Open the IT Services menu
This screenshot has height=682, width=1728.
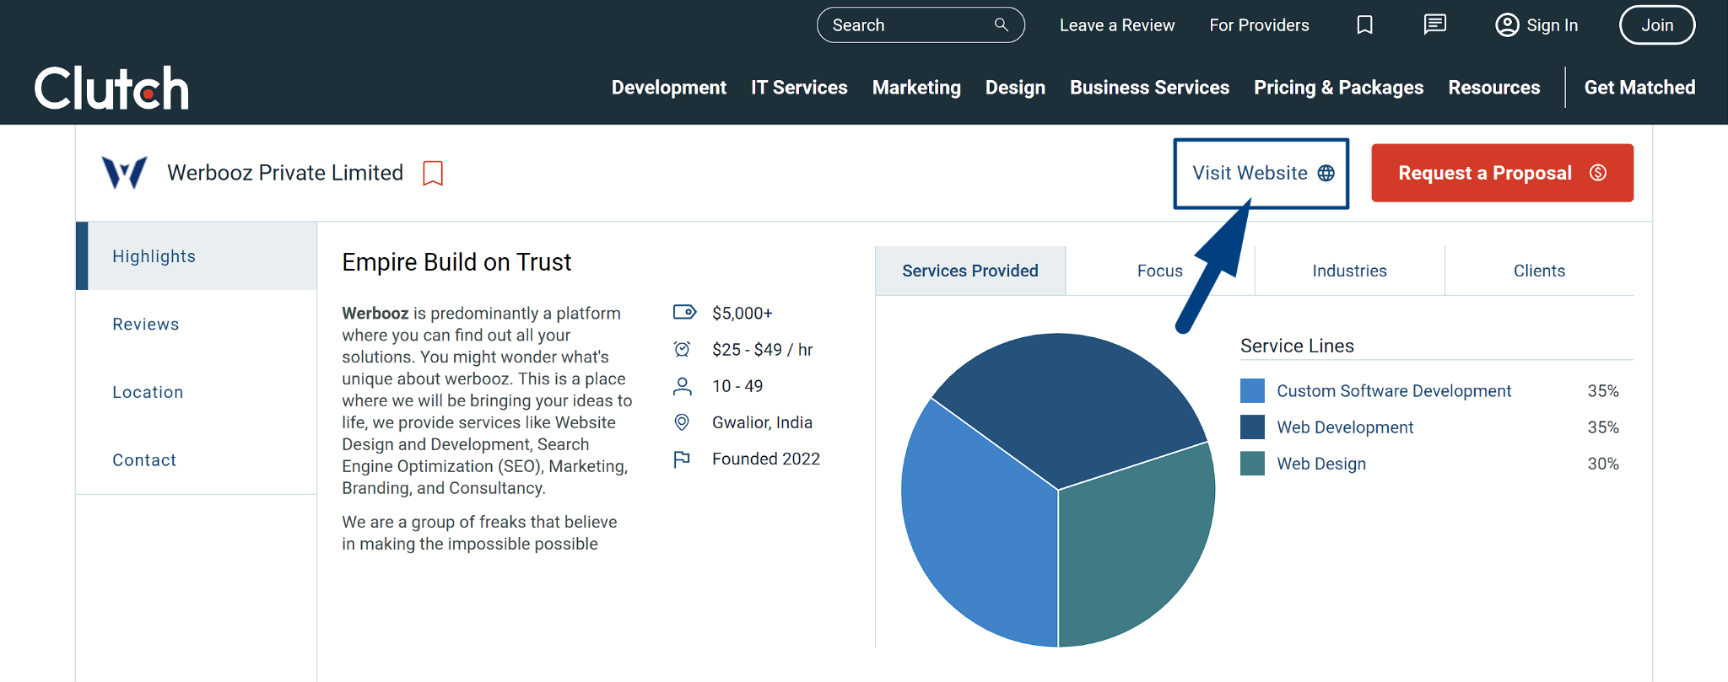pos(799,88)
